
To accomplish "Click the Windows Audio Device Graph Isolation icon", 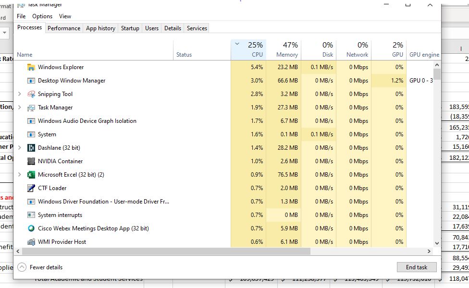I will 31,121.
